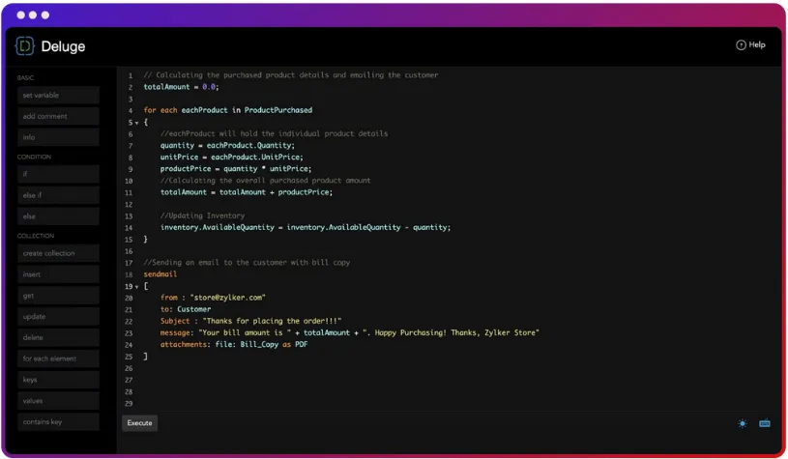Collapse the code fold arrow at line 5
This screenshot has height=459, width=788.
click(136, 123)
